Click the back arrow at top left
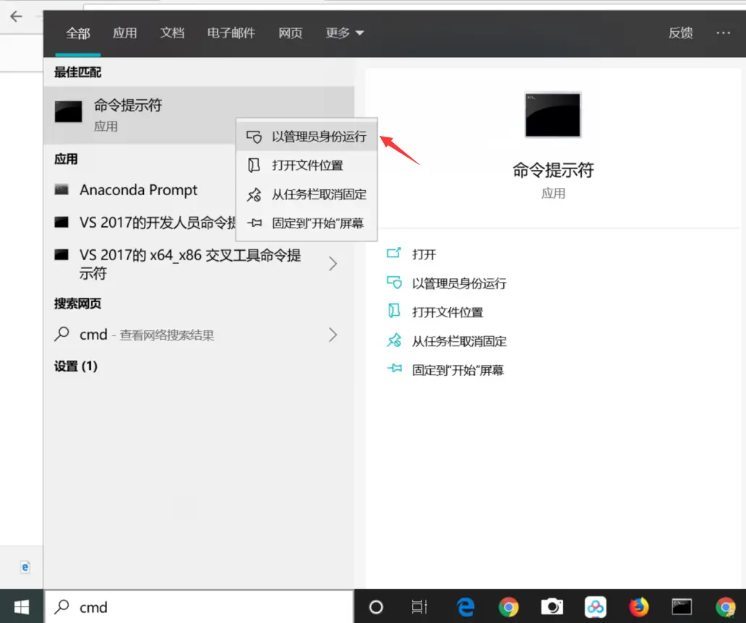This screenshot has height=623, width=746. (16, 16)
